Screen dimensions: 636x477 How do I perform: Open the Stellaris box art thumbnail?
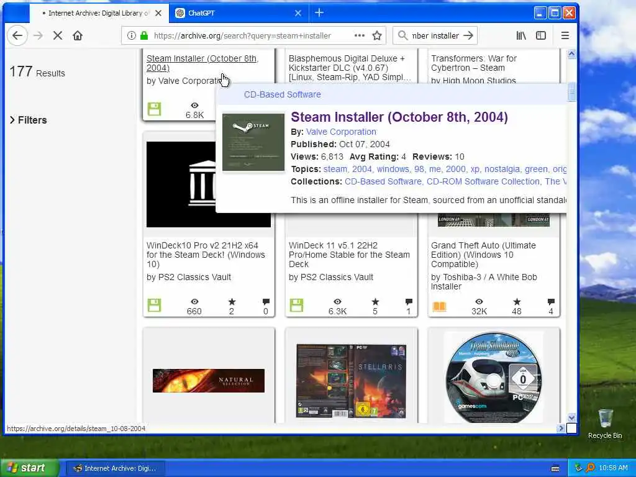point(352,381)
